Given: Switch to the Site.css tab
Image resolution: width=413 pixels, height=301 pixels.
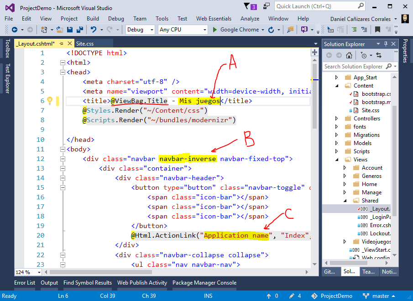Looking at the screenshot, I should pyautogui.click(x=94, y=44).
